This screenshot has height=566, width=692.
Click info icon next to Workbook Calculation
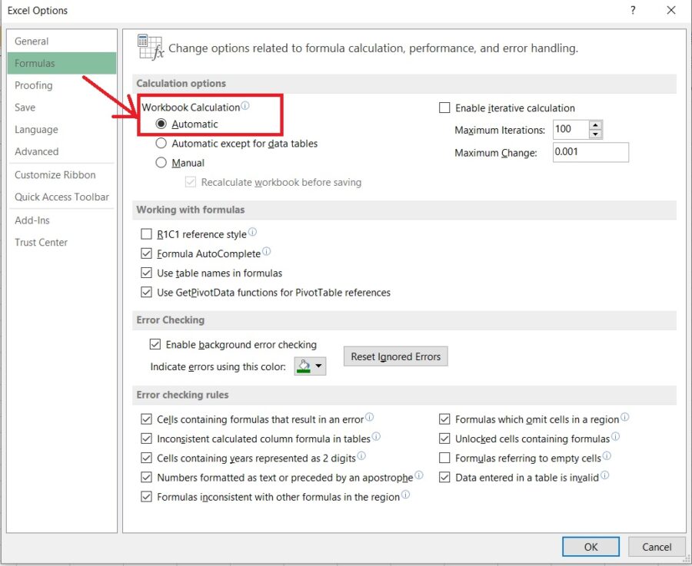tap(245, 105)
